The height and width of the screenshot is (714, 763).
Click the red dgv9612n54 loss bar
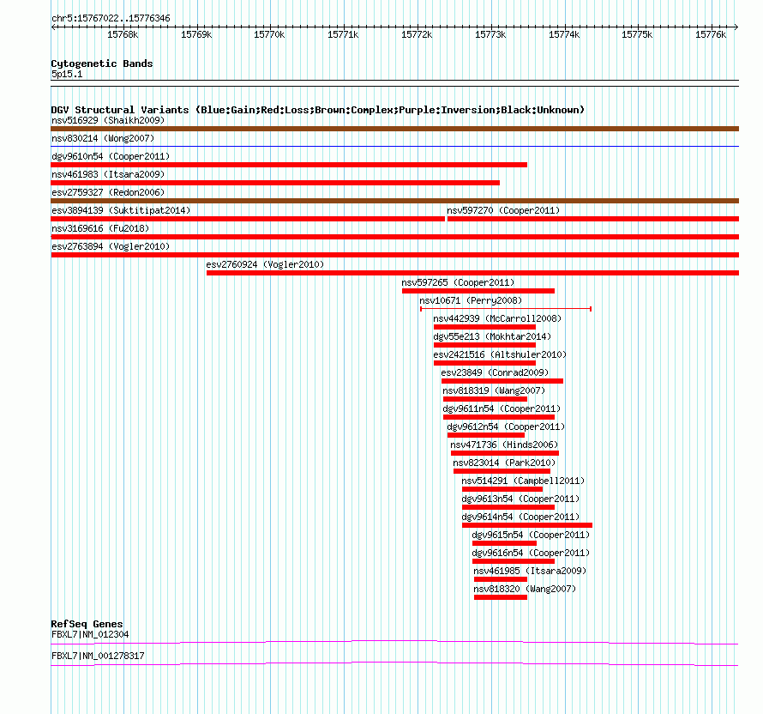tap(486, 435)
